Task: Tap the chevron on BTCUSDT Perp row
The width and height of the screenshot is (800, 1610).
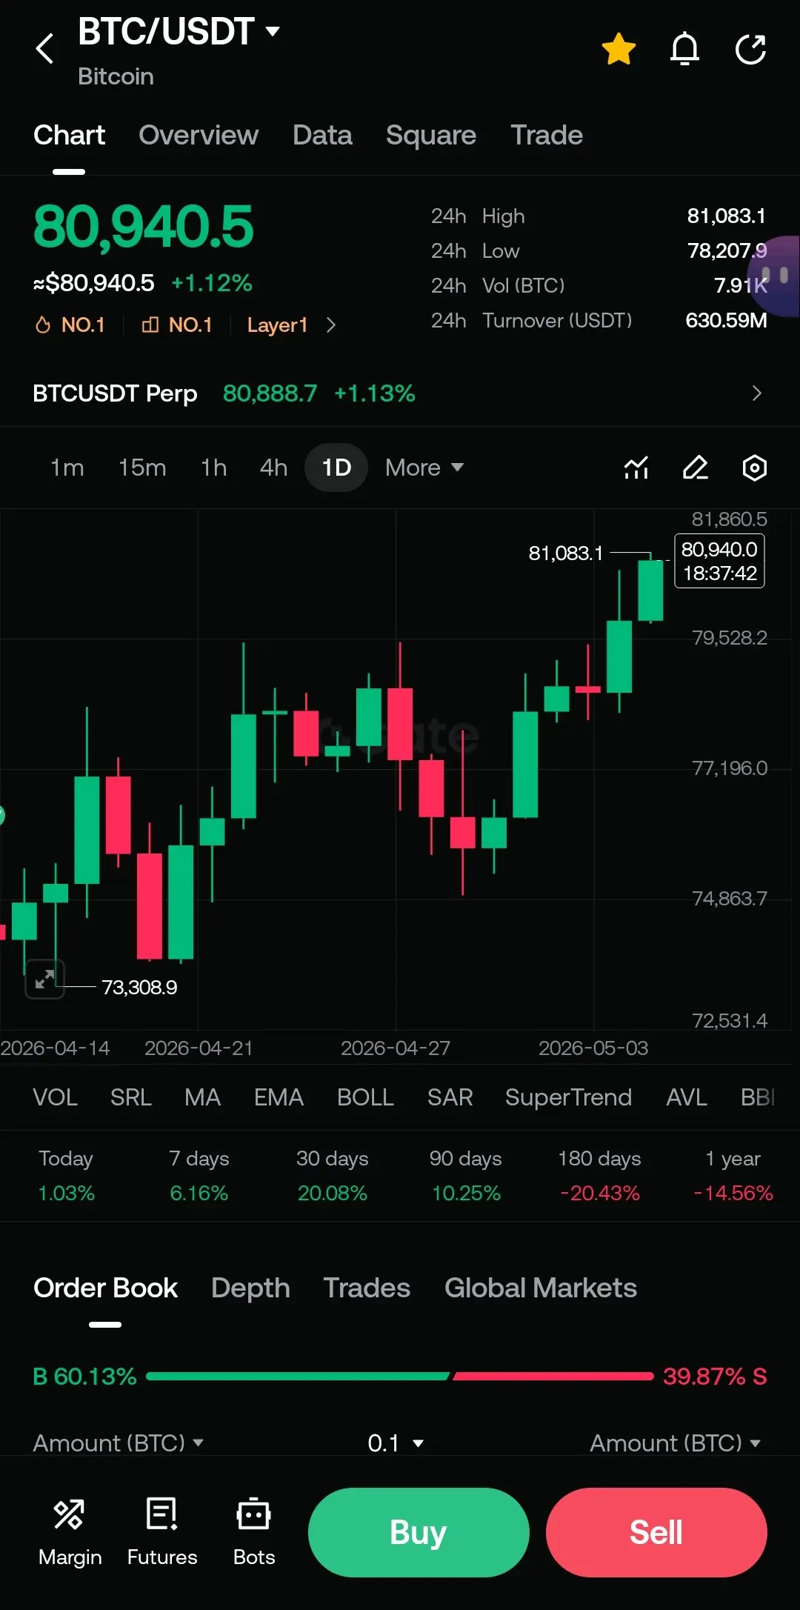Action: (x=756, y=393)
